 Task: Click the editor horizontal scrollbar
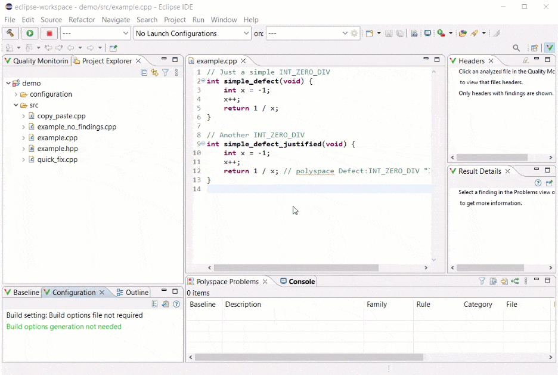coord(296,268)
